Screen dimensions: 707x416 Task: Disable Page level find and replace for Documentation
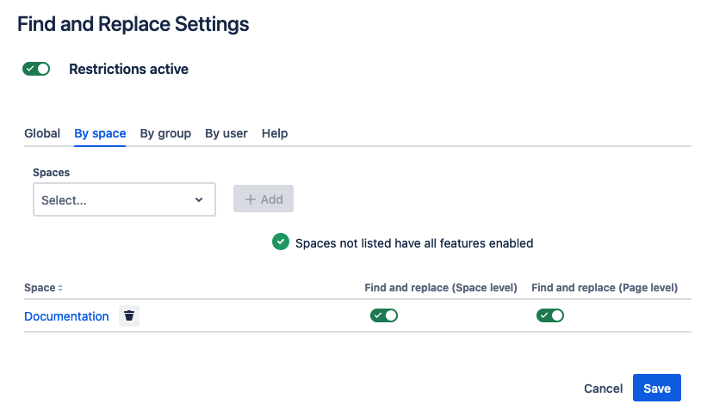click(550, 315)
